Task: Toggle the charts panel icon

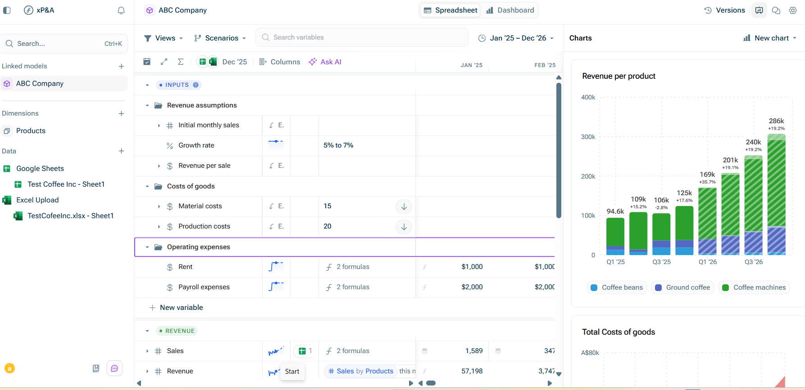Action: (759, 10)
